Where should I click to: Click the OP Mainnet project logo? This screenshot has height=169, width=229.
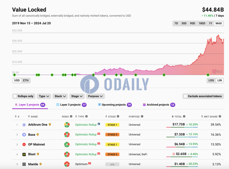pyautogui.click(x=24, y=144)
